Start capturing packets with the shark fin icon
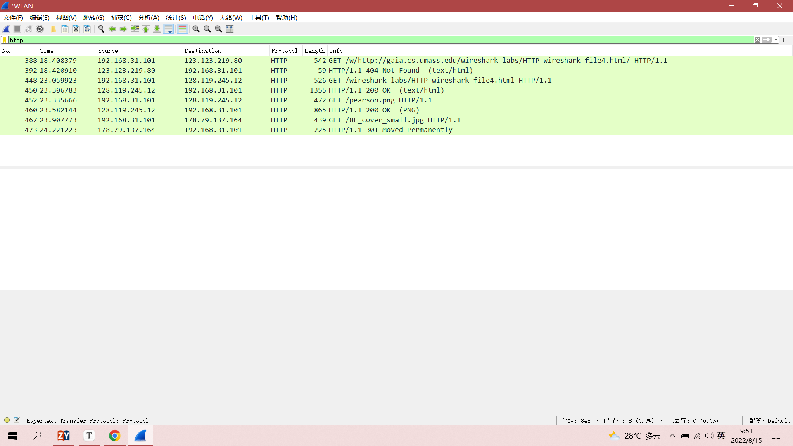793x446 pixels. tap(6, 29)
